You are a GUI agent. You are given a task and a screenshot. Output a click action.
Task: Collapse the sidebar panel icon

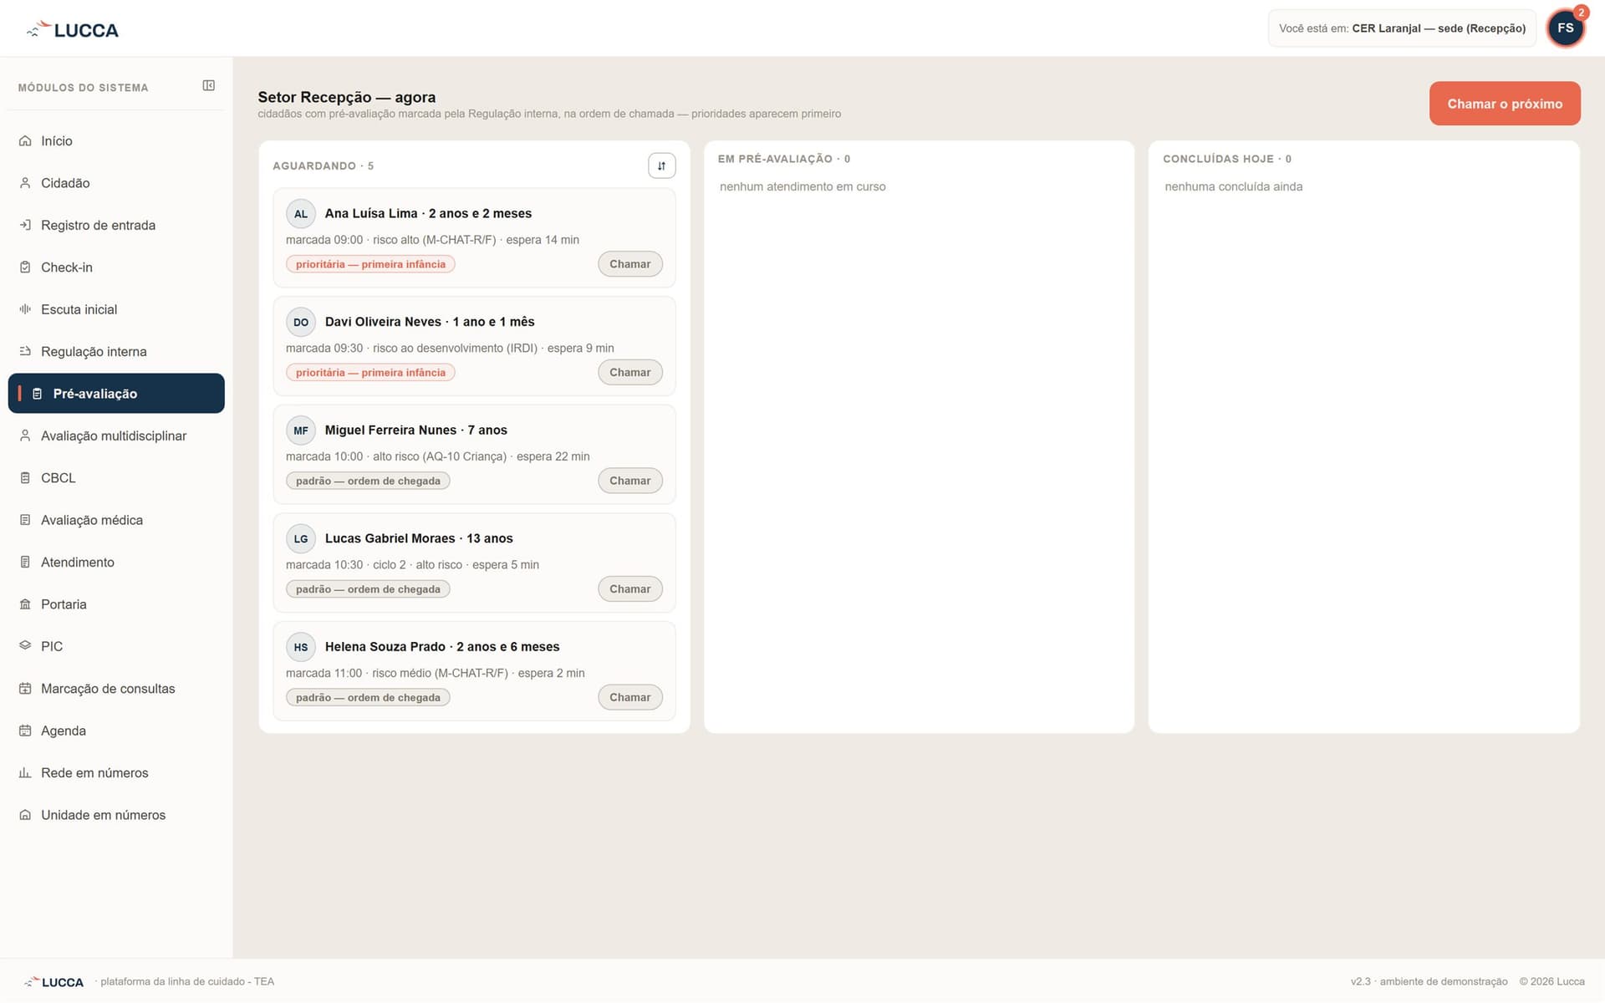click(209, 85)
